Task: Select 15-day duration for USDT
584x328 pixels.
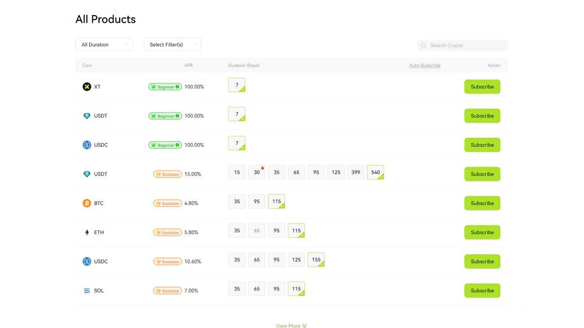Action: 237,173
